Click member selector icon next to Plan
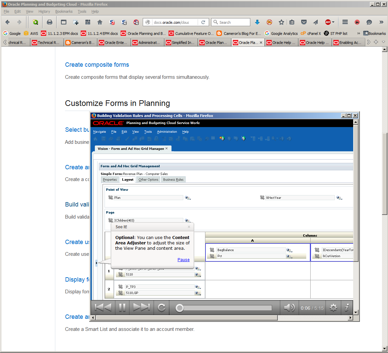 (188, 198)
